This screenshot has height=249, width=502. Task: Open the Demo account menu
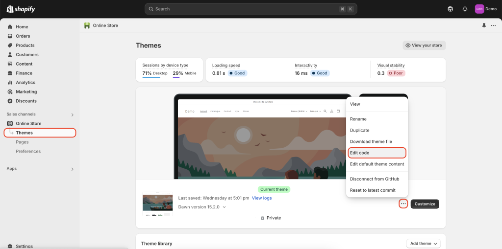tap(486, 9)
